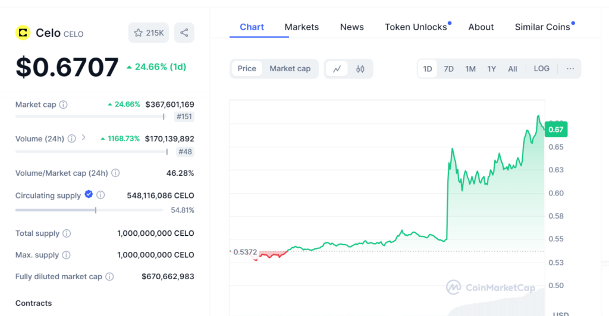Add Celo to watchlist star button
The image size is (609, 316).
149,33
